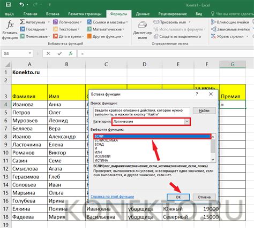Click the Insert Function fx icon in ribbon
The image size is (254, 228).
(10, 25)
